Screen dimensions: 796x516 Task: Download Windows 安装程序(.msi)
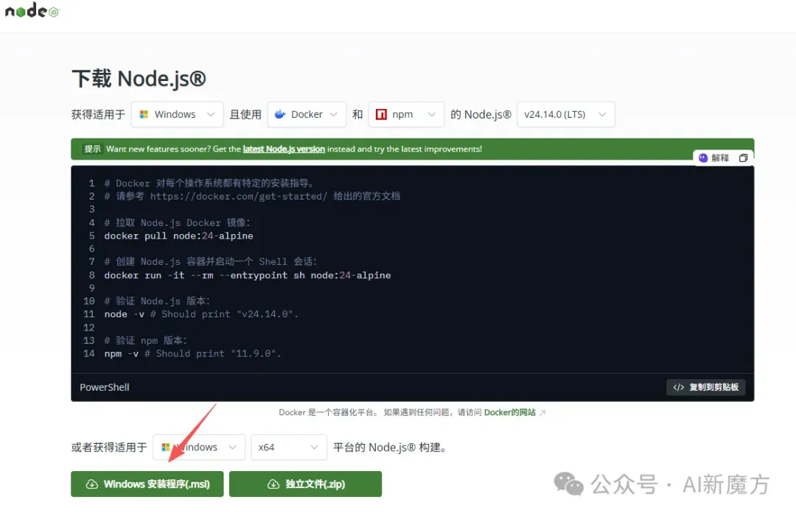coord(147,484)
